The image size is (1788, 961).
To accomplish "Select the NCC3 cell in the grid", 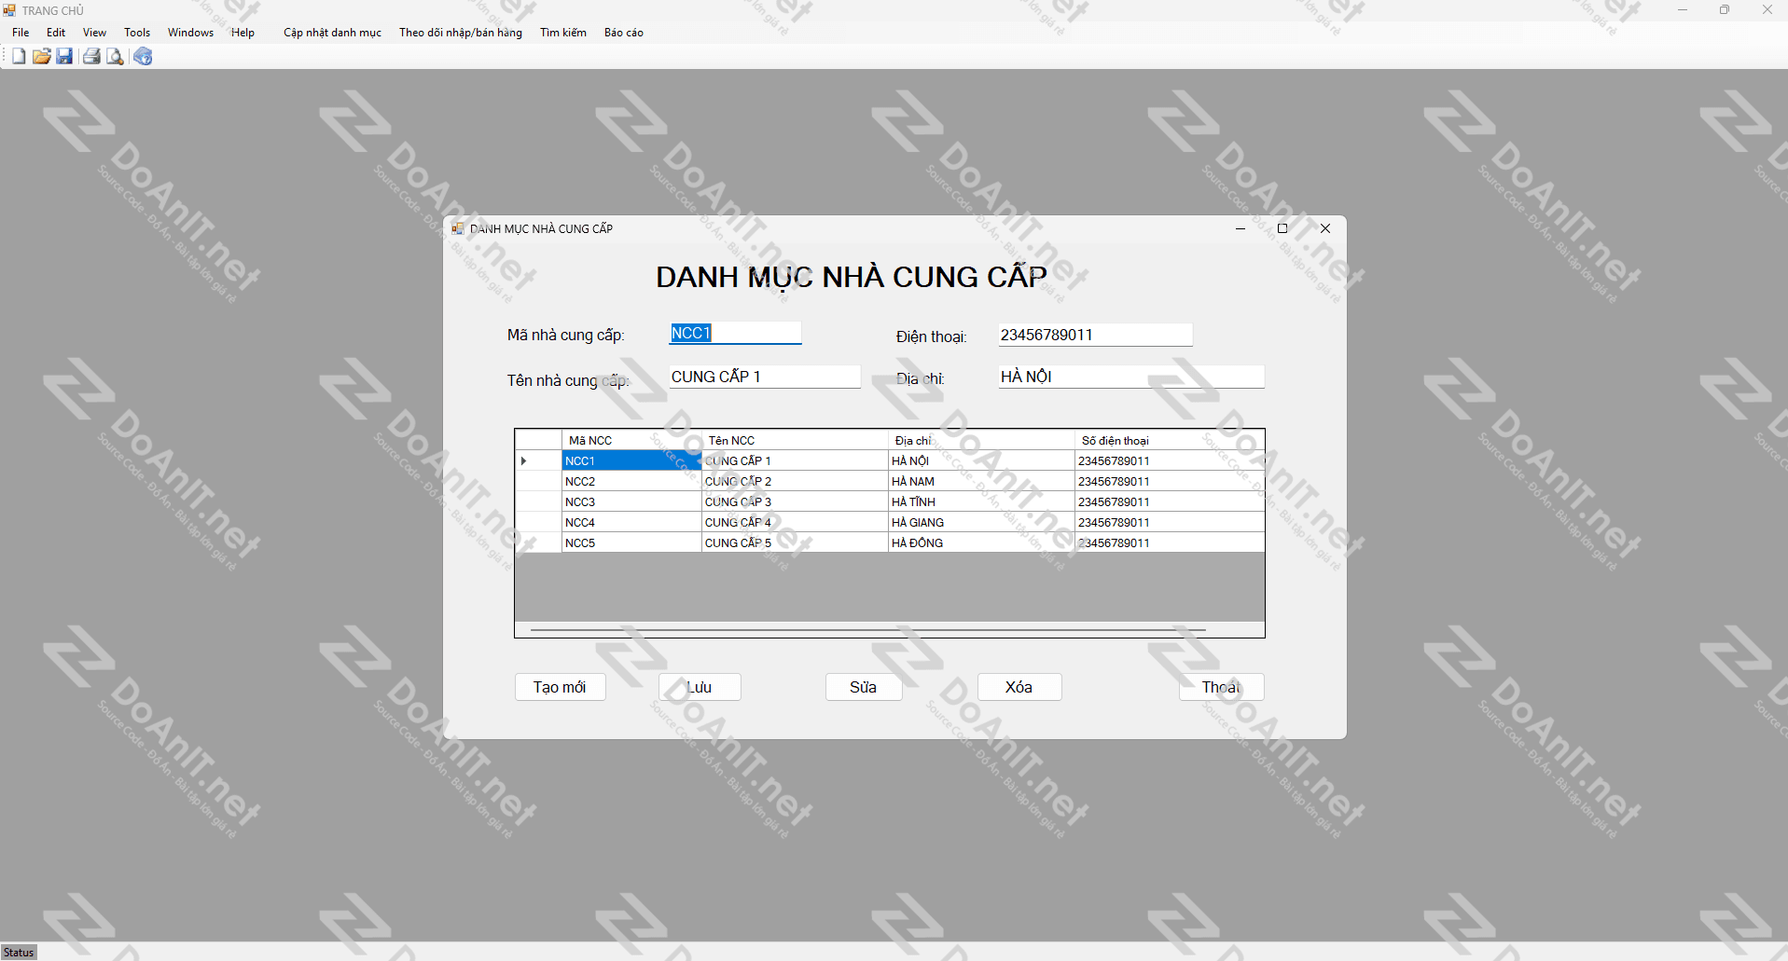I will click(631, 501).
